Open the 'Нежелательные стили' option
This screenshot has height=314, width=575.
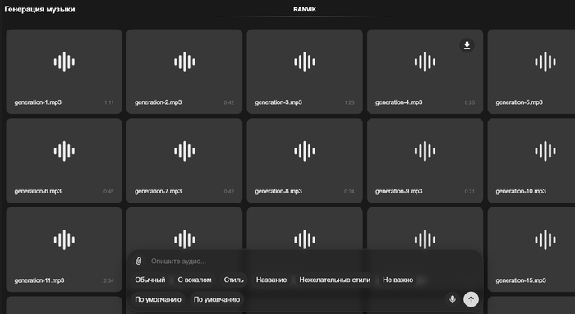pos(335,280)
